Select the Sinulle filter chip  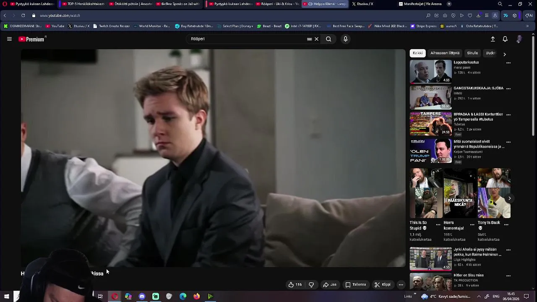point(472,53)
